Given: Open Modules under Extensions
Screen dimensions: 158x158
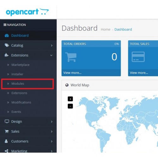Looking at the screenshot, I should pos(18,83).
